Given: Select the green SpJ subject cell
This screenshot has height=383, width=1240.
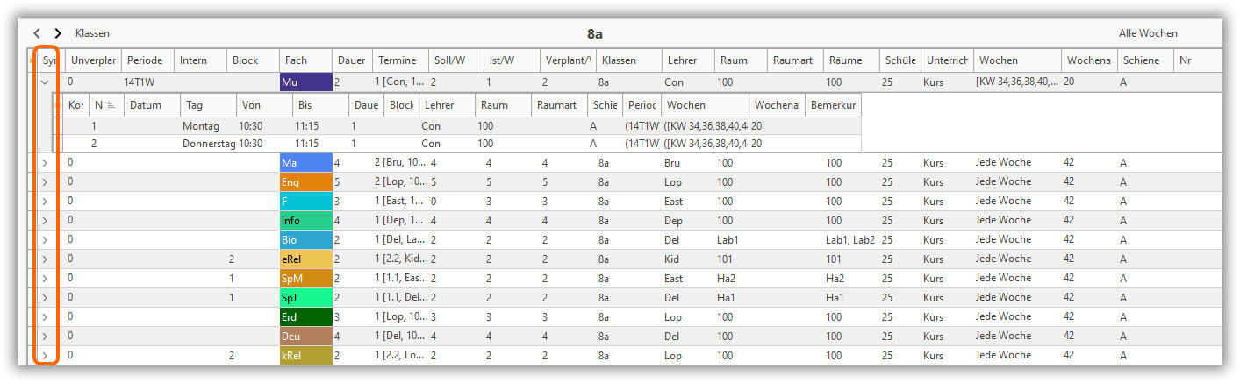Looking at the screenshot, I should pyautogui.click(x=305, y=298).
